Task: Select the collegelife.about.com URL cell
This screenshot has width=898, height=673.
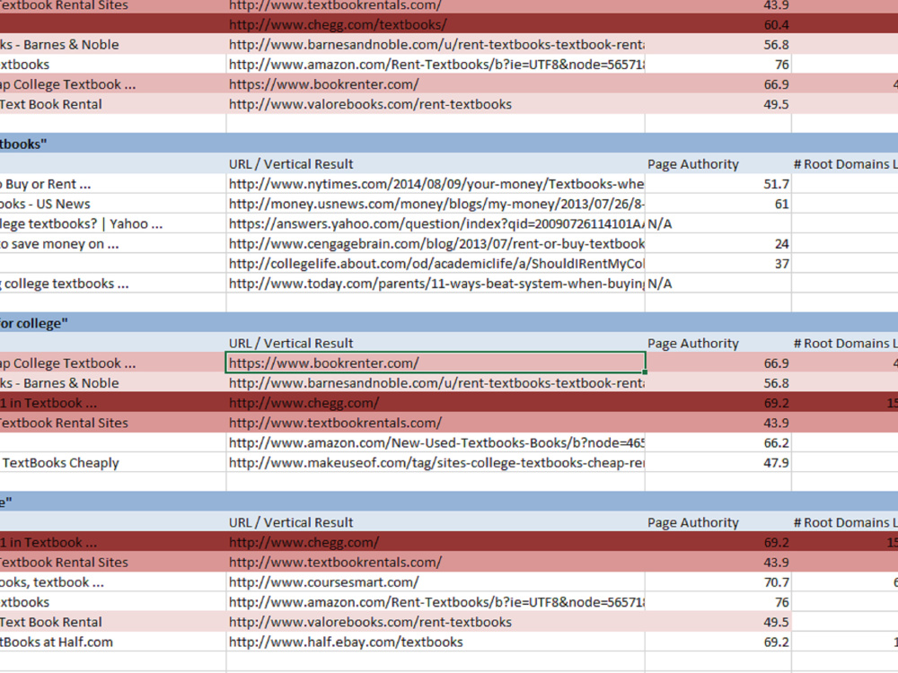Action: (436, 264)
